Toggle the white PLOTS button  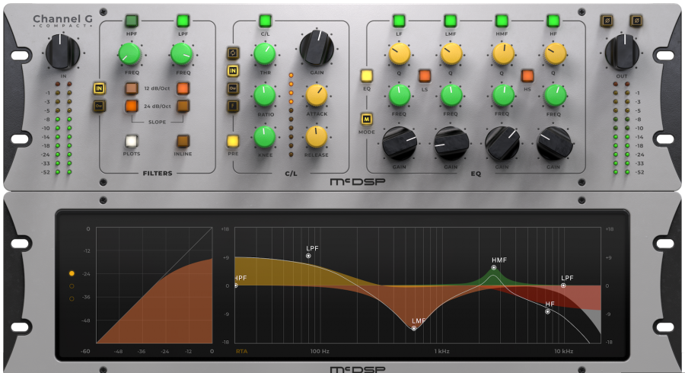(x=132, y=142)
